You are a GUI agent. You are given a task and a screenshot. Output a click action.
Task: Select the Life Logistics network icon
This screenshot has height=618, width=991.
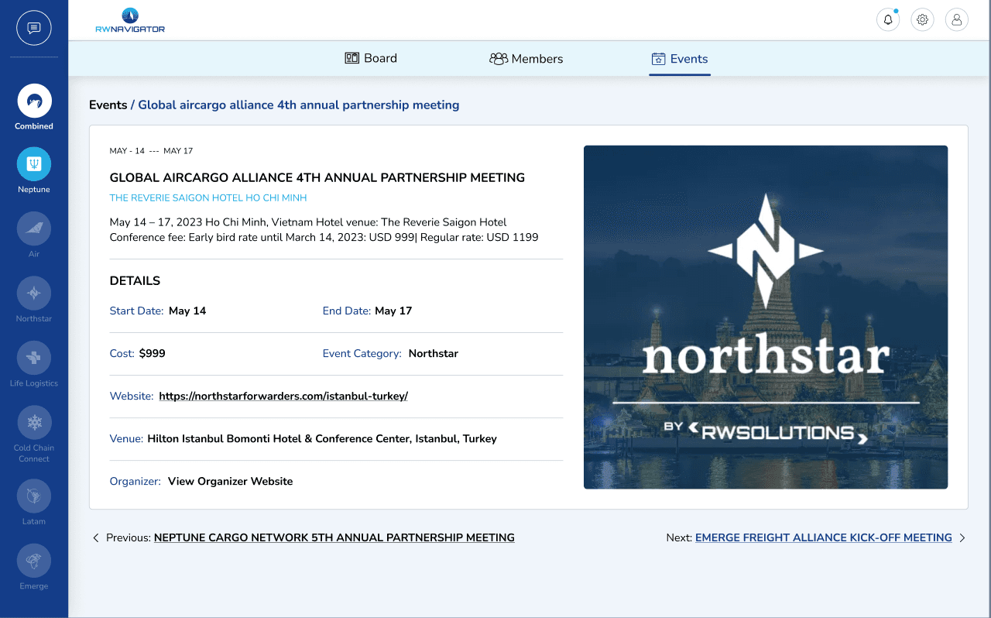34,358
